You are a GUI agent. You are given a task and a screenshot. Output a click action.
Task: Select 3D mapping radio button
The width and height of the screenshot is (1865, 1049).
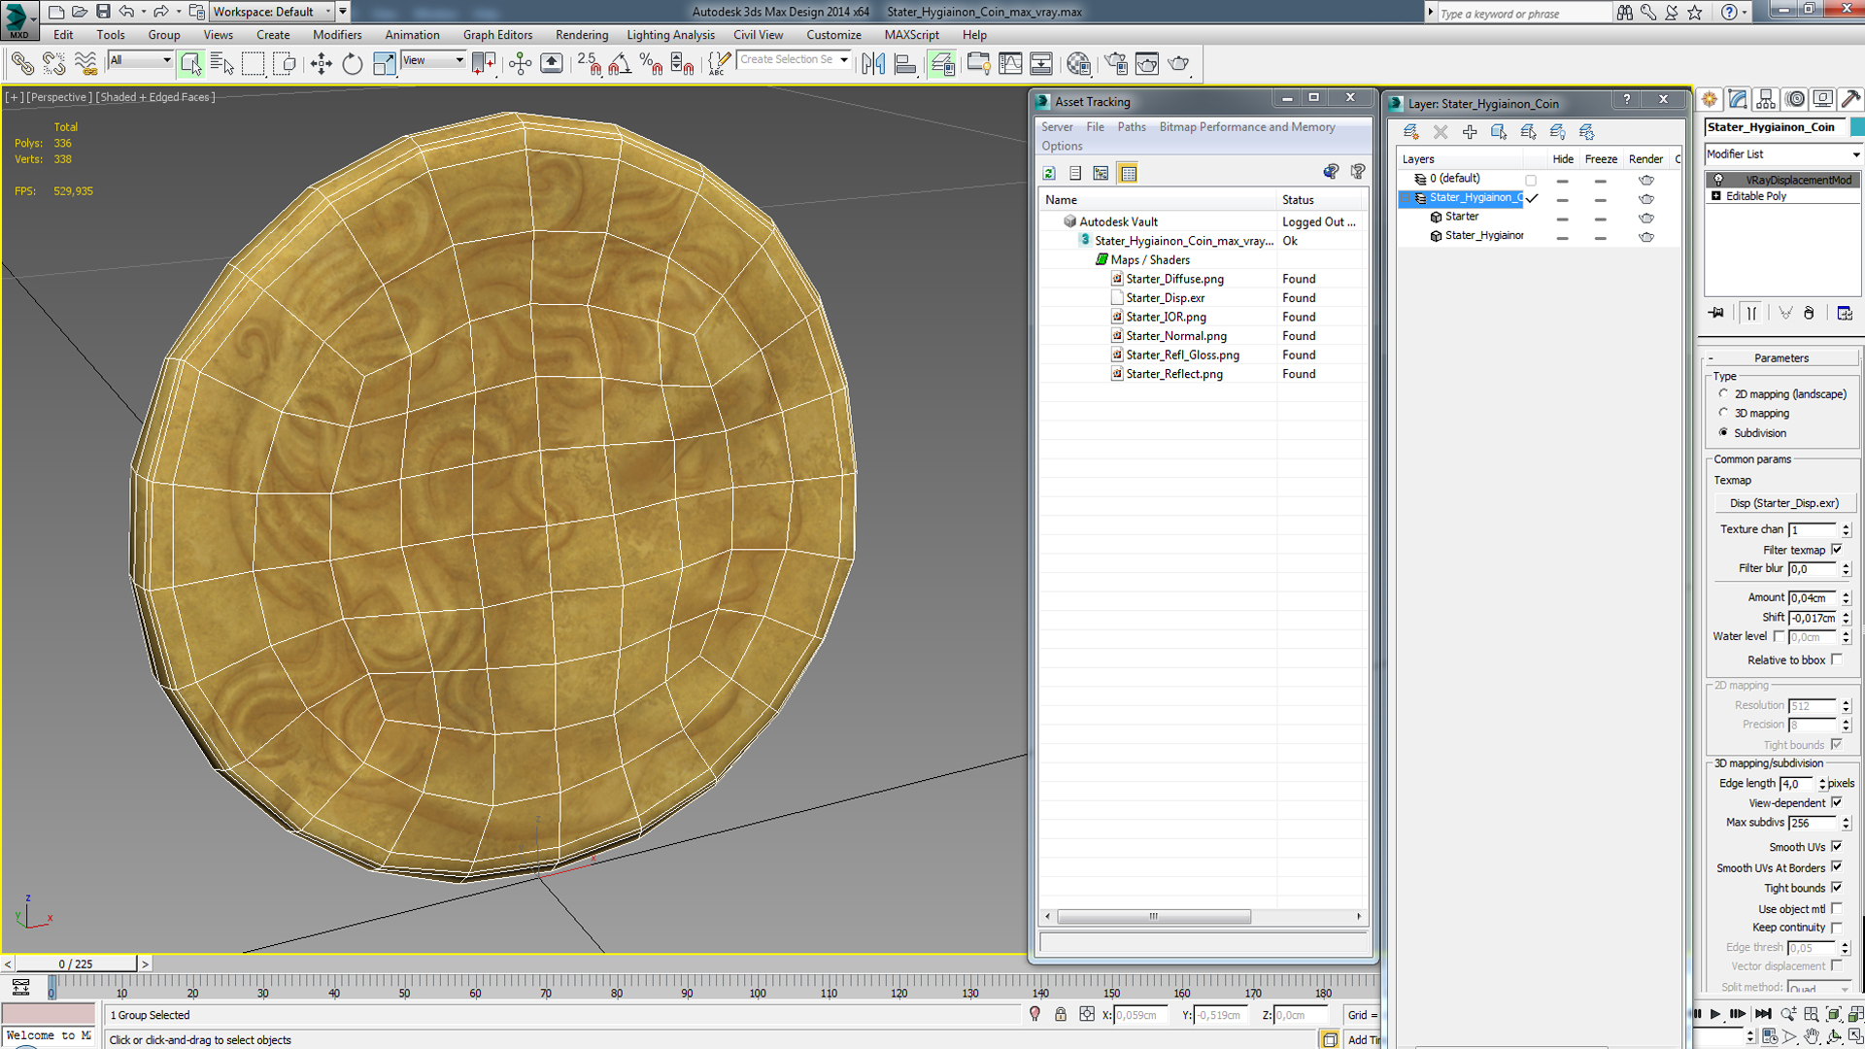tap(1723, 413)
